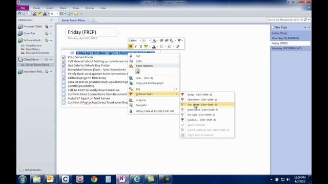Uncheck the Get Dale for Whole Day Friday box

[64, 65]
